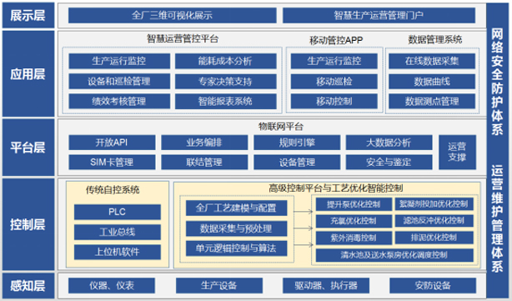Select the PLC box
The width and height of the screenshot is (512, 301).
pyautogui.click(x=118, y=212)
